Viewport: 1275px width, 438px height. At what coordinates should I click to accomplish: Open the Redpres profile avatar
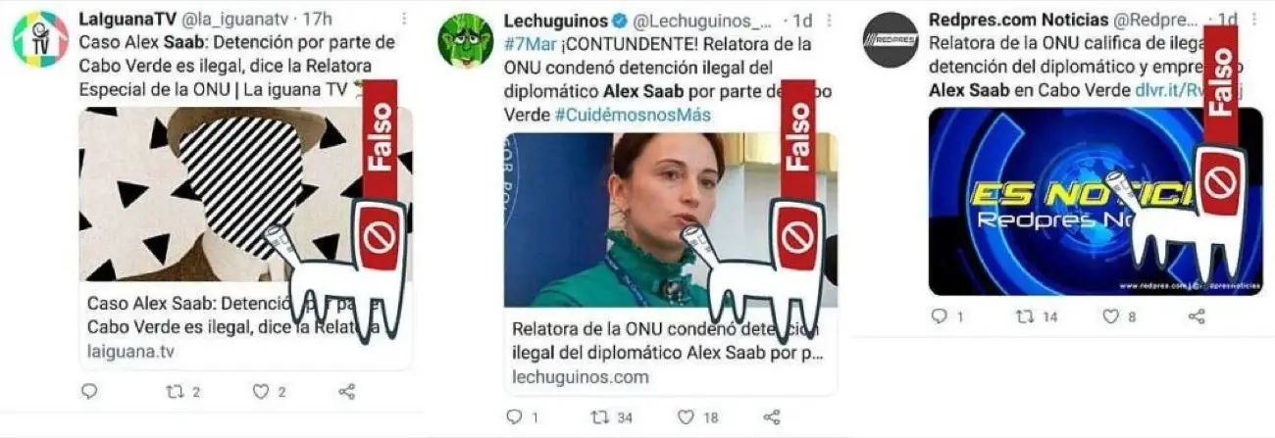890,39
